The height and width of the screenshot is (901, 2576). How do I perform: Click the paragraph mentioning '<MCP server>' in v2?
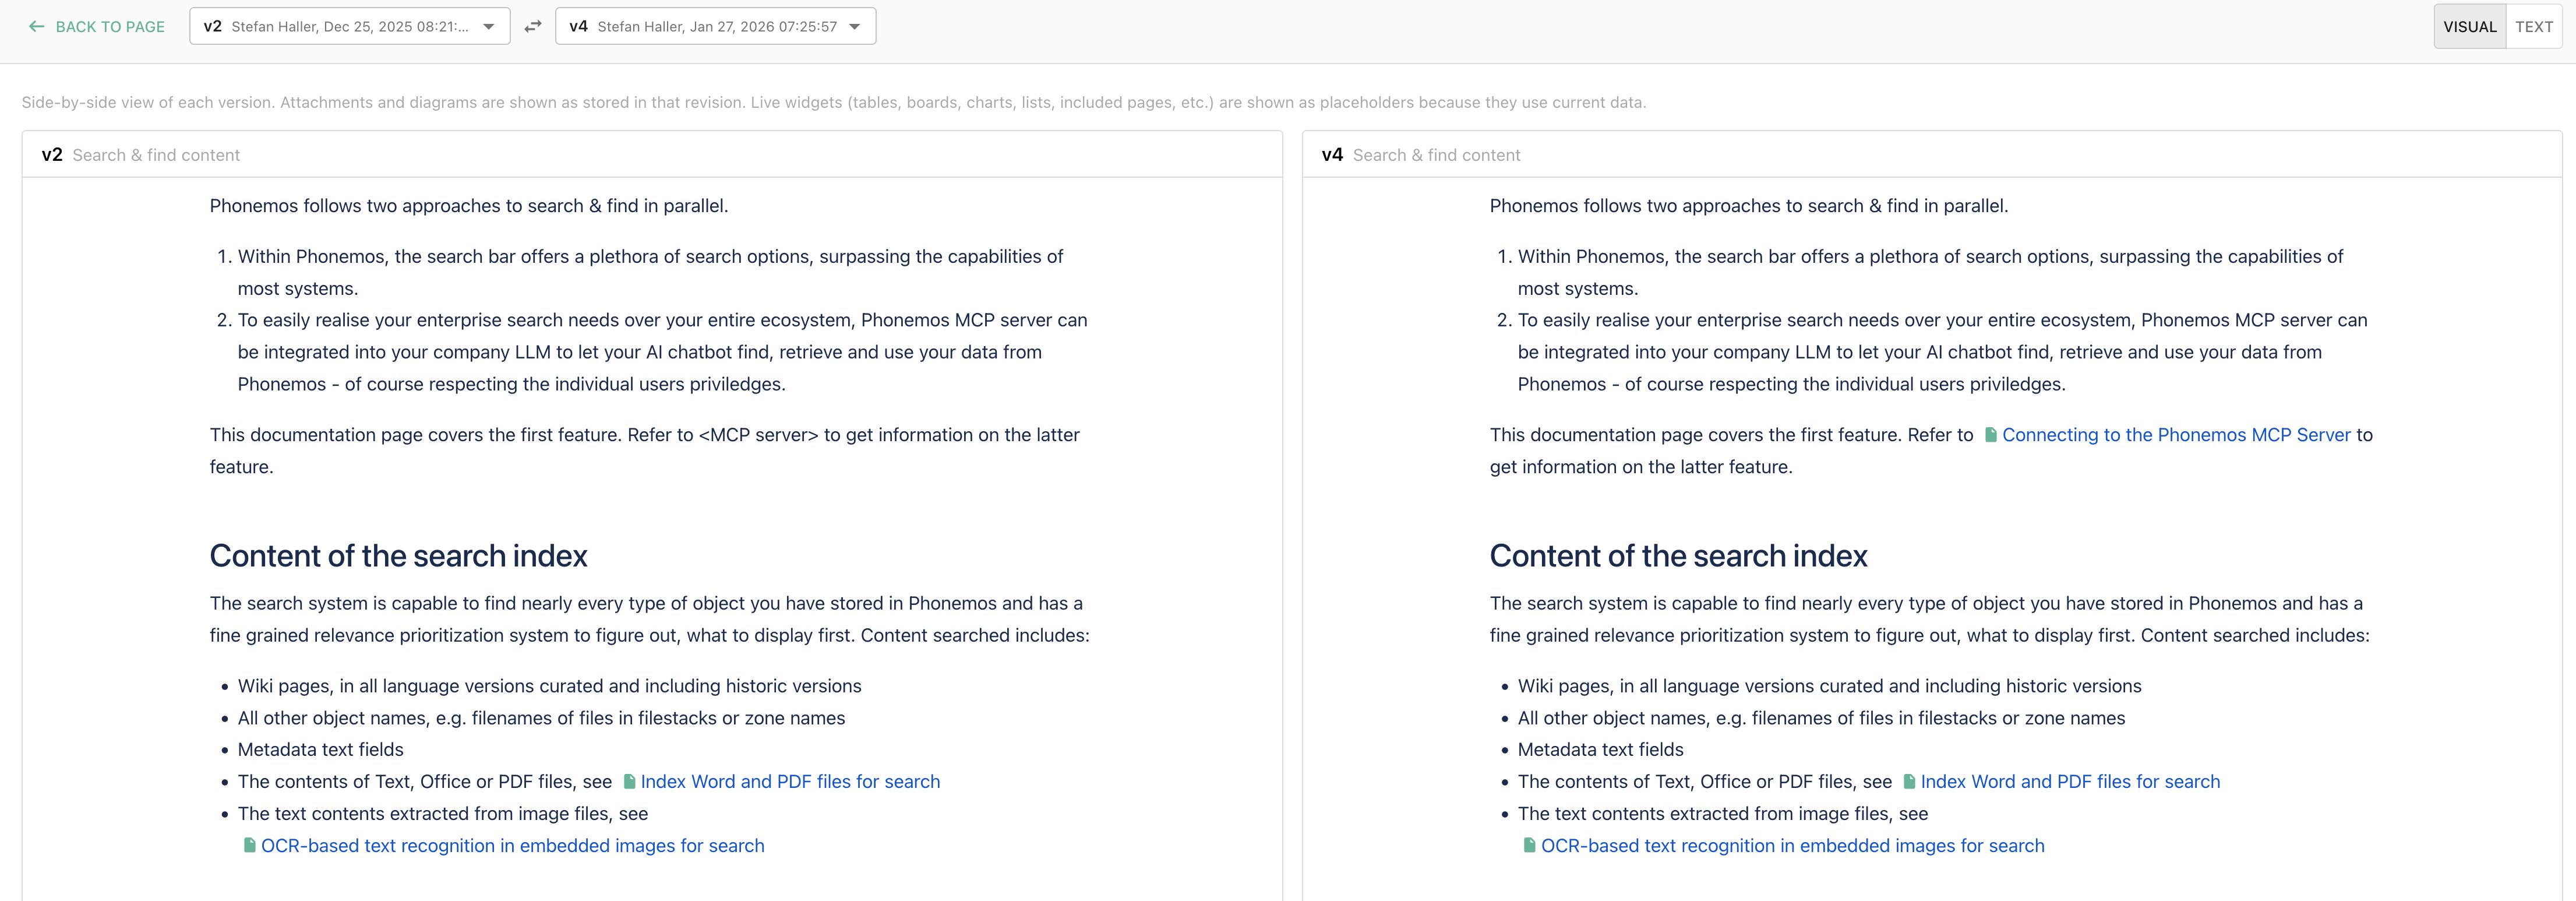coord(645,451)
